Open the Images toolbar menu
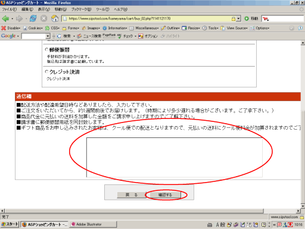Screen dimensions: 305x229 click(x=91, y=28)
